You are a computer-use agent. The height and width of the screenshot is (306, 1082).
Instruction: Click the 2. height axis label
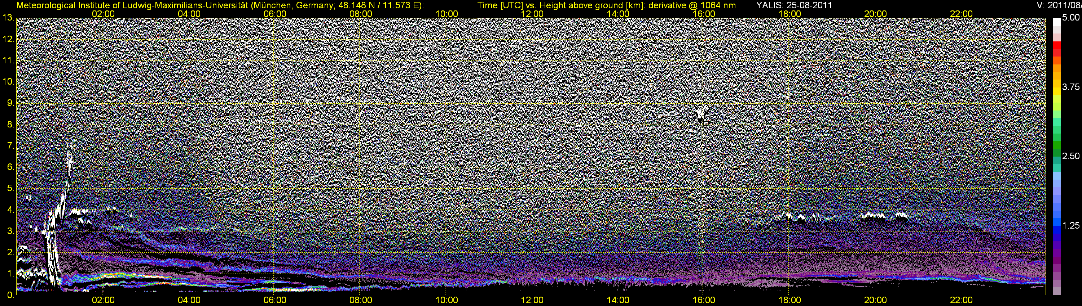(11, 252)
